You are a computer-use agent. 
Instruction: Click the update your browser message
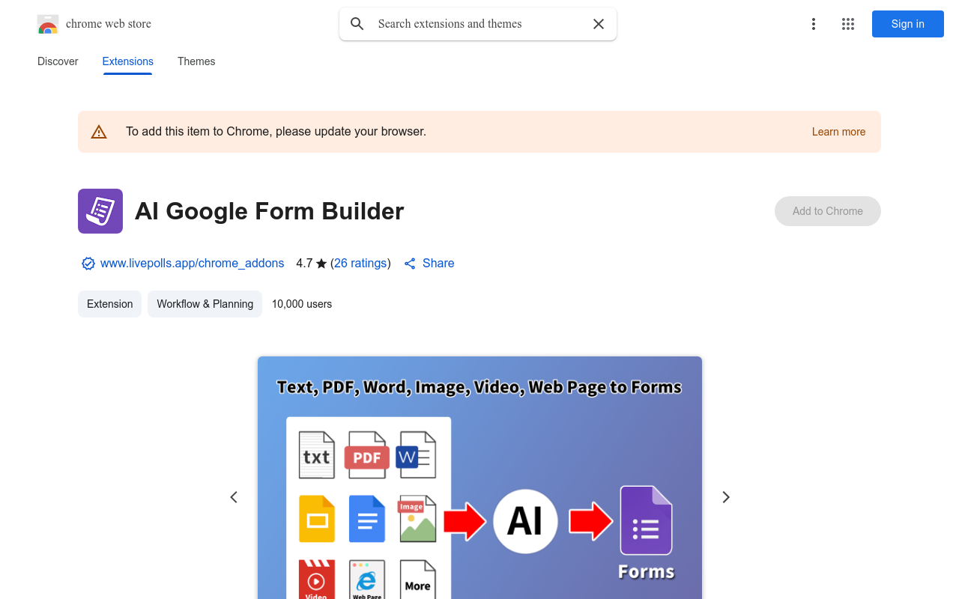click(x=276, y=132)
